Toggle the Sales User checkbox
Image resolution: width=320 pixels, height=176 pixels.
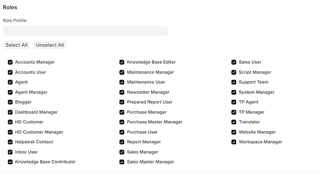[234, 62]
